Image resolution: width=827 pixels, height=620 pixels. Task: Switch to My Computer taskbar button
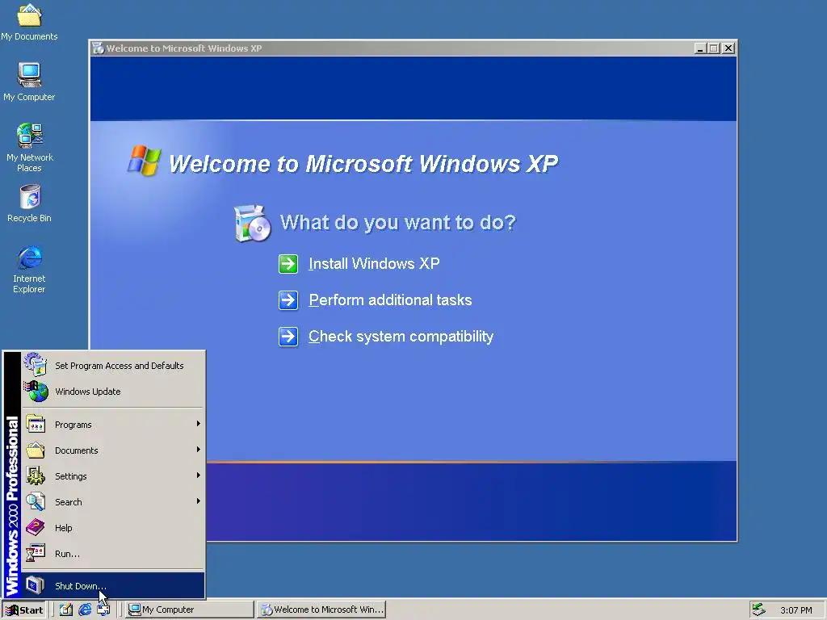[x=189, y=610]
